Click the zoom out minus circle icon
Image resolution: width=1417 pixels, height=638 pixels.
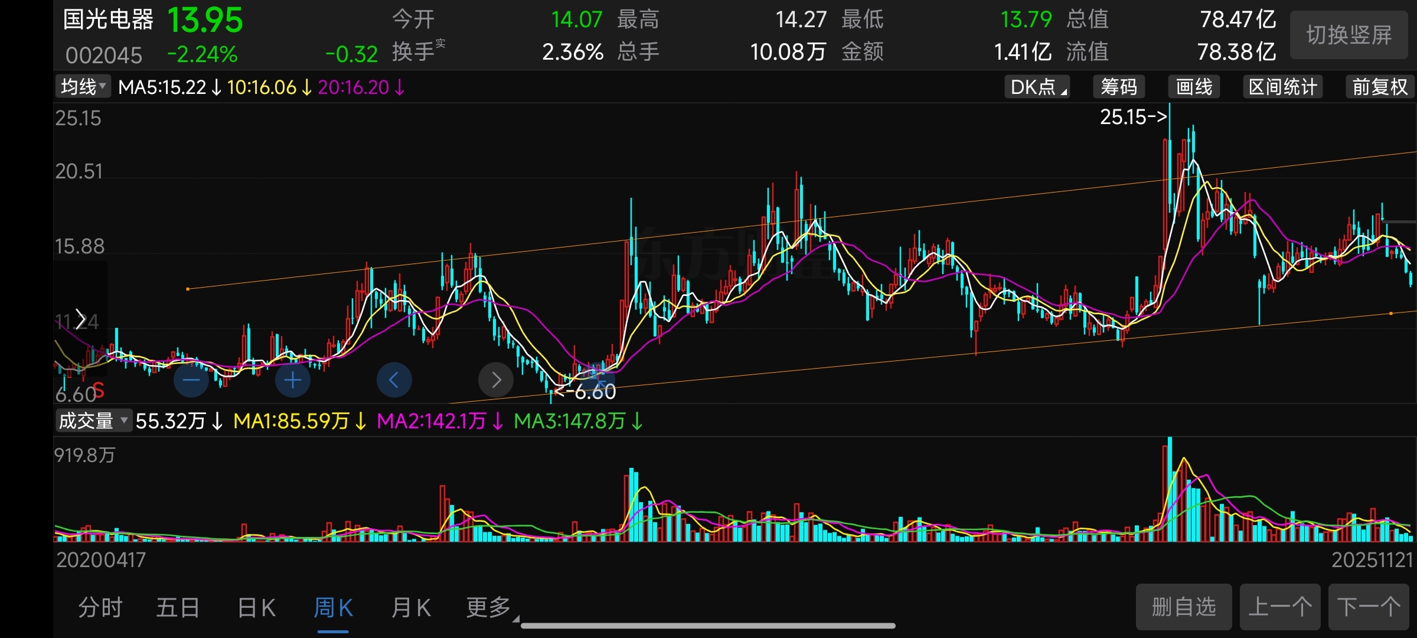pos(191,380)
